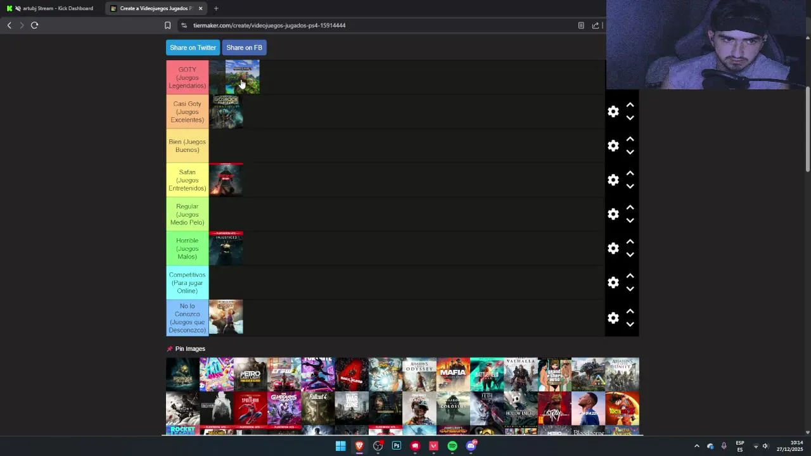Select the Casi Goty (Juegos Excelentes) label

pyautogui.click(x=187, y=111)
